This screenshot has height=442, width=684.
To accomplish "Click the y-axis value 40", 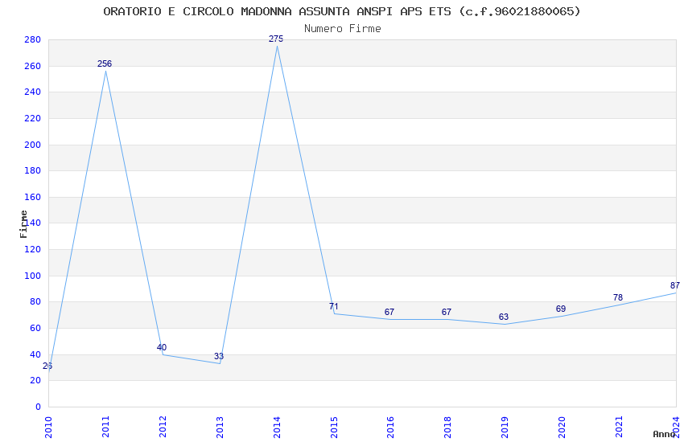I will point(35,355).
